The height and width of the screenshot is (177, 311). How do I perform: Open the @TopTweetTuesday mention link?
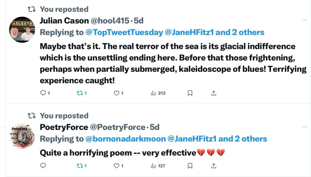tap(124, 32)
